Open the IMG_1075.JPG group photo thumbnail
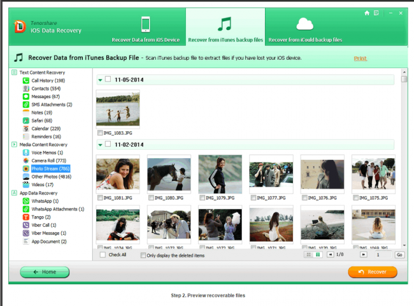Image resolution: width=414 pixels, height=306 pixels. pyautogui.click(x=373, y=174)
